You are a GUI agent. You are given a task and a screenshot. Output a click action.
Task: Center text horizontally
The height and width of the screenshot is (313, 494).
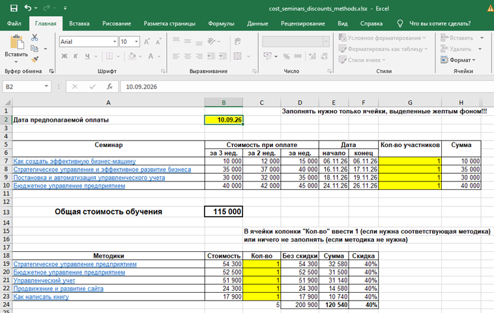tap(188, 57)
